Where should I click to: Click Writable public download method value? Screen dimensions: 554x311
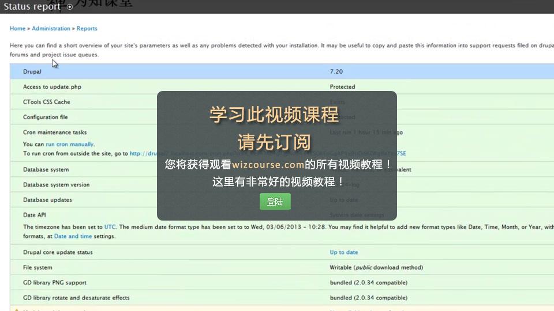pyautogui.click(x=376, y=268)
